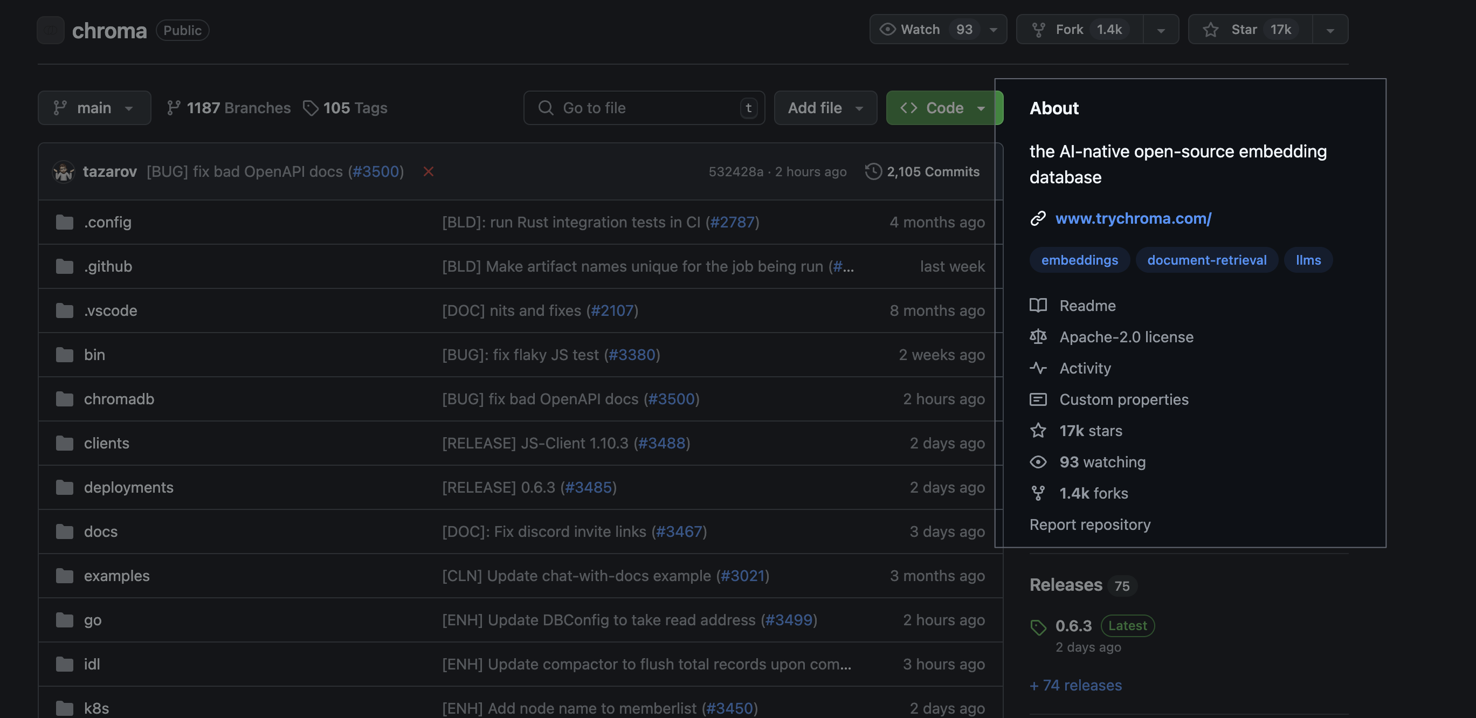Click the idl folder icon
Image resolution: width=1476 pixels, height=718 pixels.
click(x=65, y=664)
